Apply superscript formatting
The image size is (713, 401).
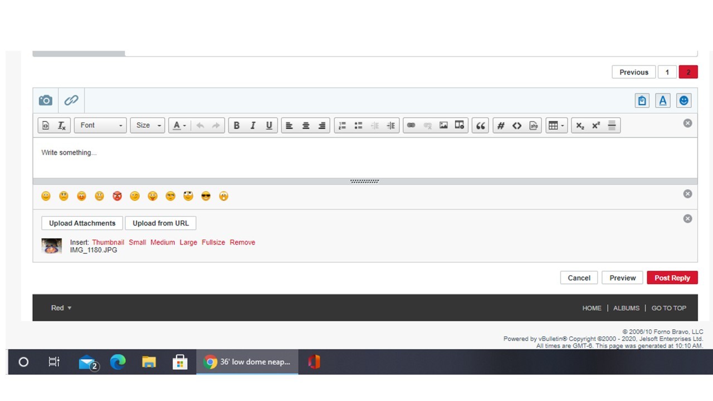tap(596, 125)
